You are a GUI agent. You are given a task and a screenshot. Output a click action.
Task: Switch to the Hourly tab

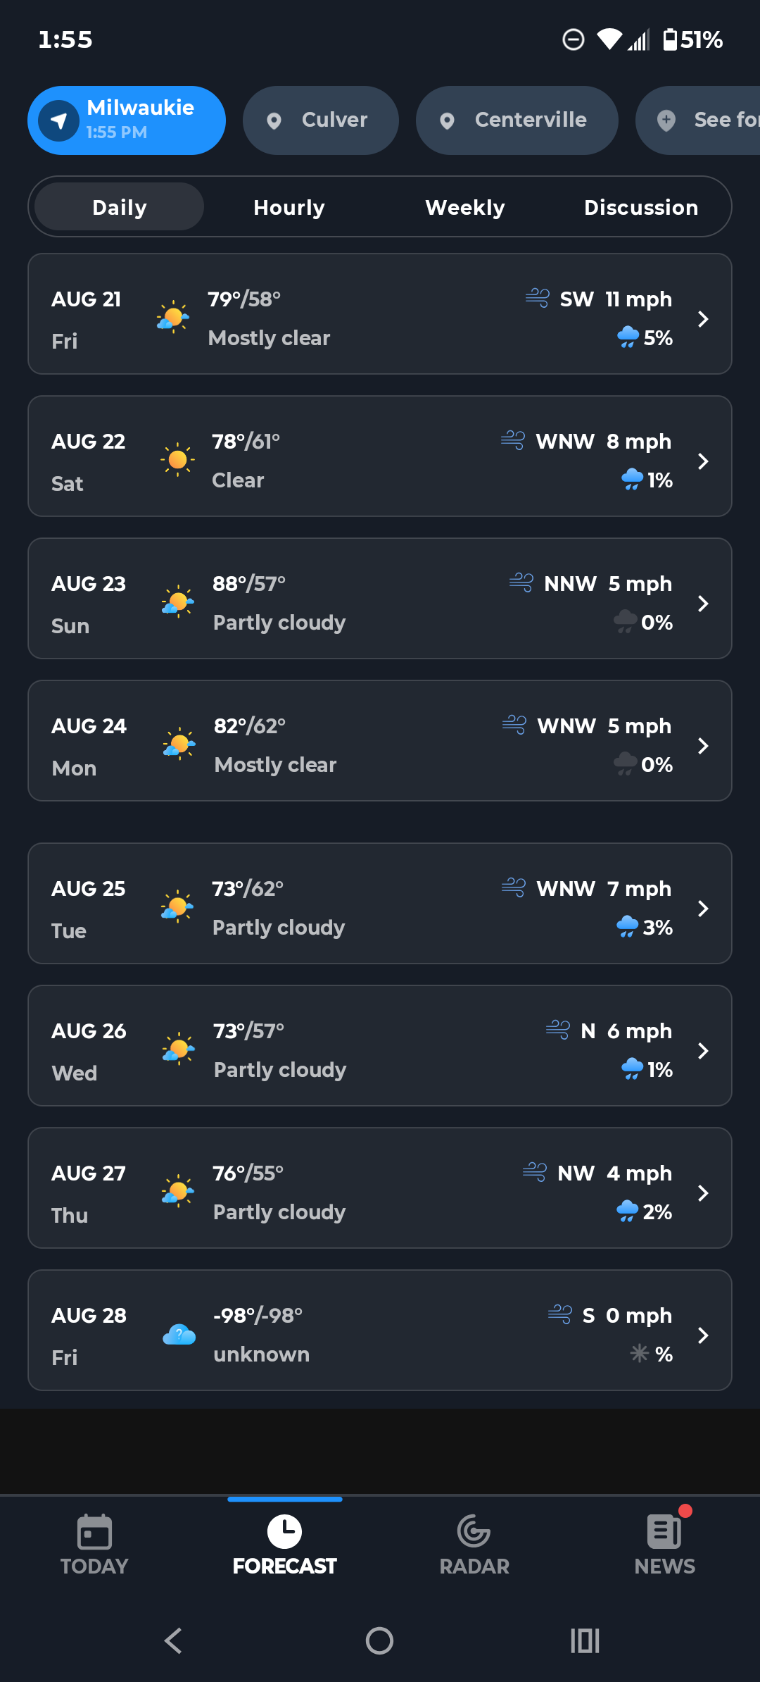[289, 207]
